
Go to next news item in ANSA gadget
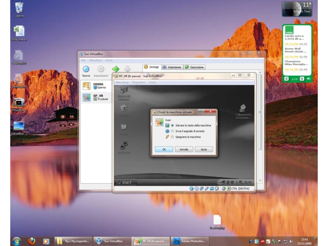302,79
